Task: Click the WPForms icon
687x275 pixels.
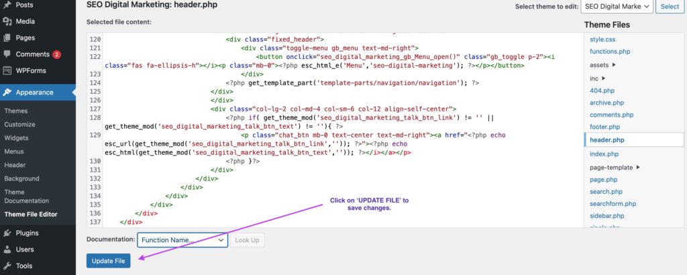Action: [x=7, y=70]
